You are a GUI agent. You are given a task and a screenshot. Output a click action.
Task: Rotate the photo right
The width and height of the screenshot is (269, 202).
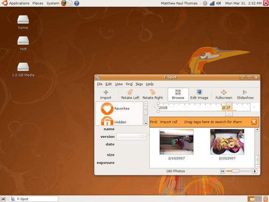click(x=152, y=92)
